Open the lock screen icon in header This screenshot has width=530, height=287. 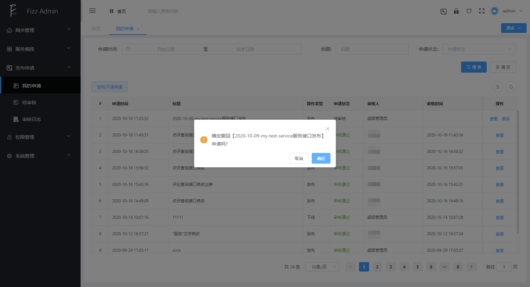point(456,11)
